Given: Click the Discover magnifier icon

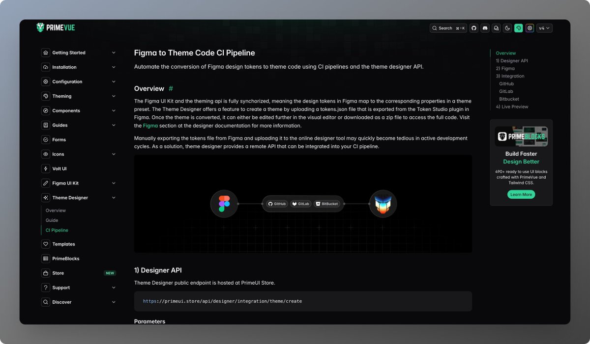Looking at the screenshot, I should coord(46,302).
